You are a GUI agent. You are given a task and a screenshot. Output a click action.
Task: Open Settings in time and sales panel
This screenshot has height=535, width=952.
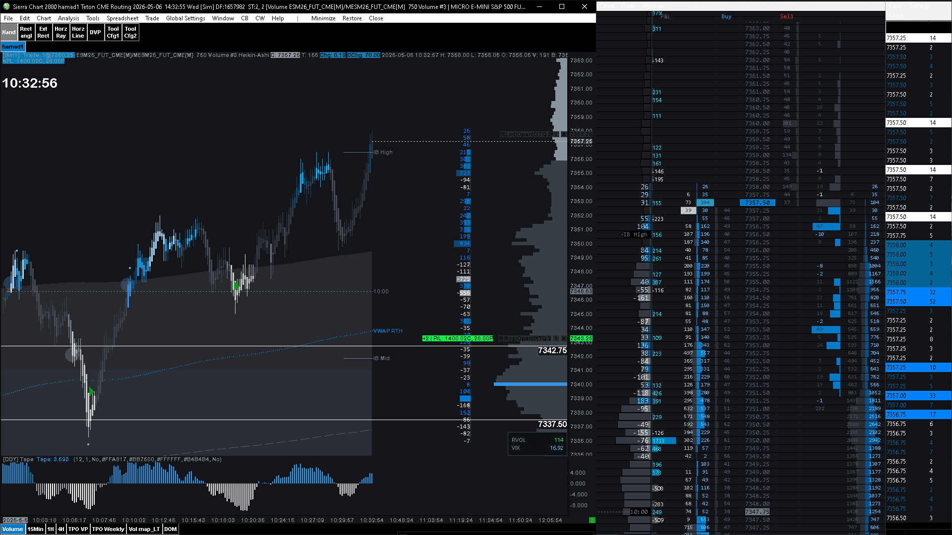point(920,6)
